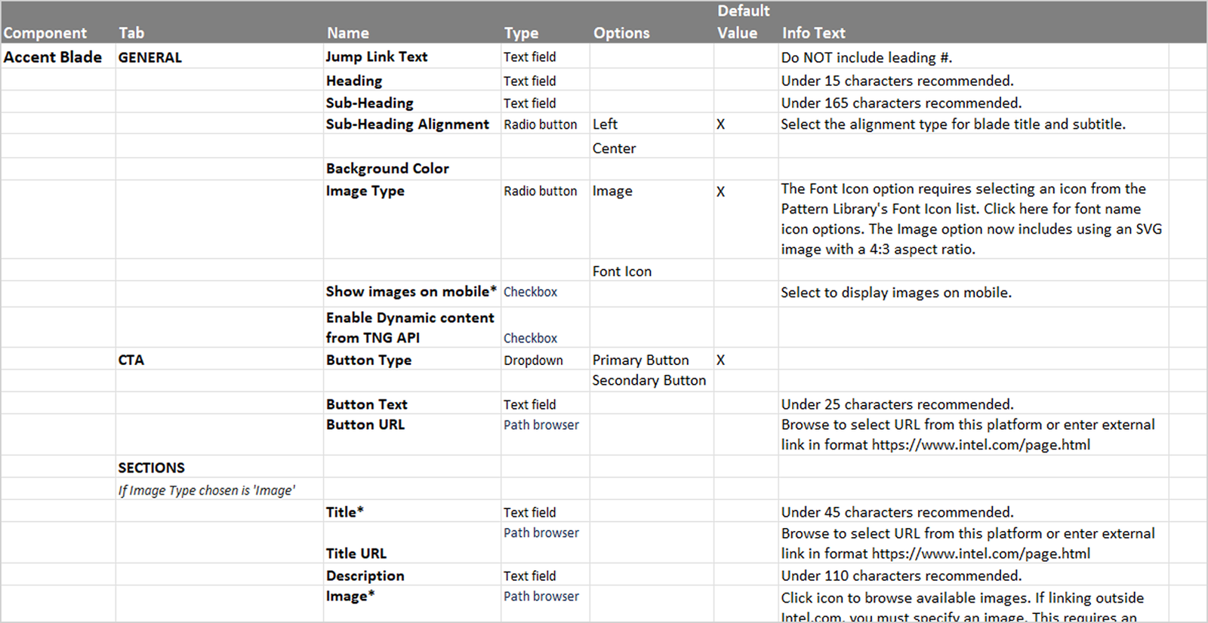This screenshot has width=1208, height=623.
Task: Click the Options column header
Action: coord(621,33)
